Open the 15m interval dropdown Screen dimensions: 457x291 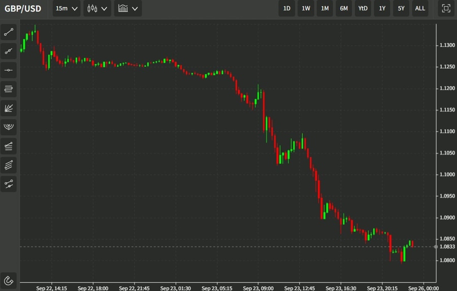point(67,9)
